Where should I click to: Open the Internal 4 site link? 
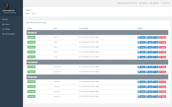[57, 96]
